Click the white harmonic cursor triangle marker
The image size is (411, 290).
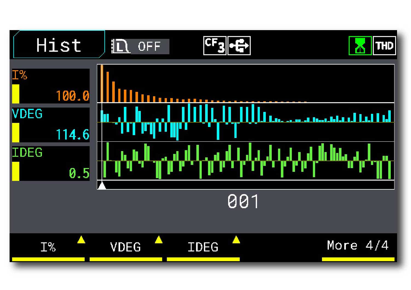pyautogui.click(x=102, y=185)
